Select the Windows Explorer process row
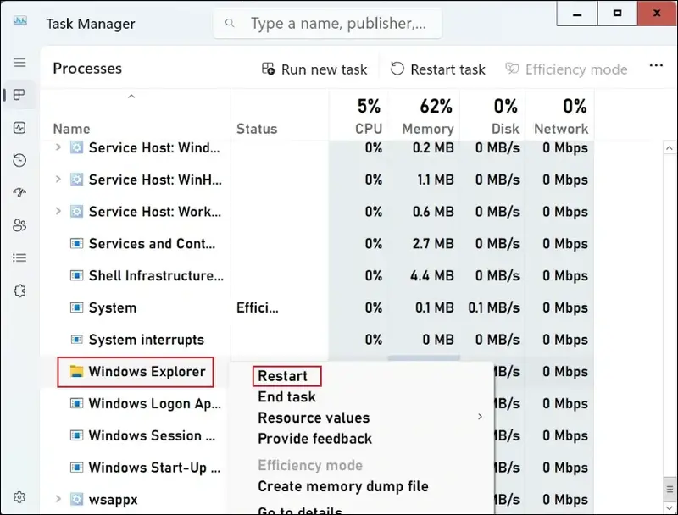 (x=147, y=372)
